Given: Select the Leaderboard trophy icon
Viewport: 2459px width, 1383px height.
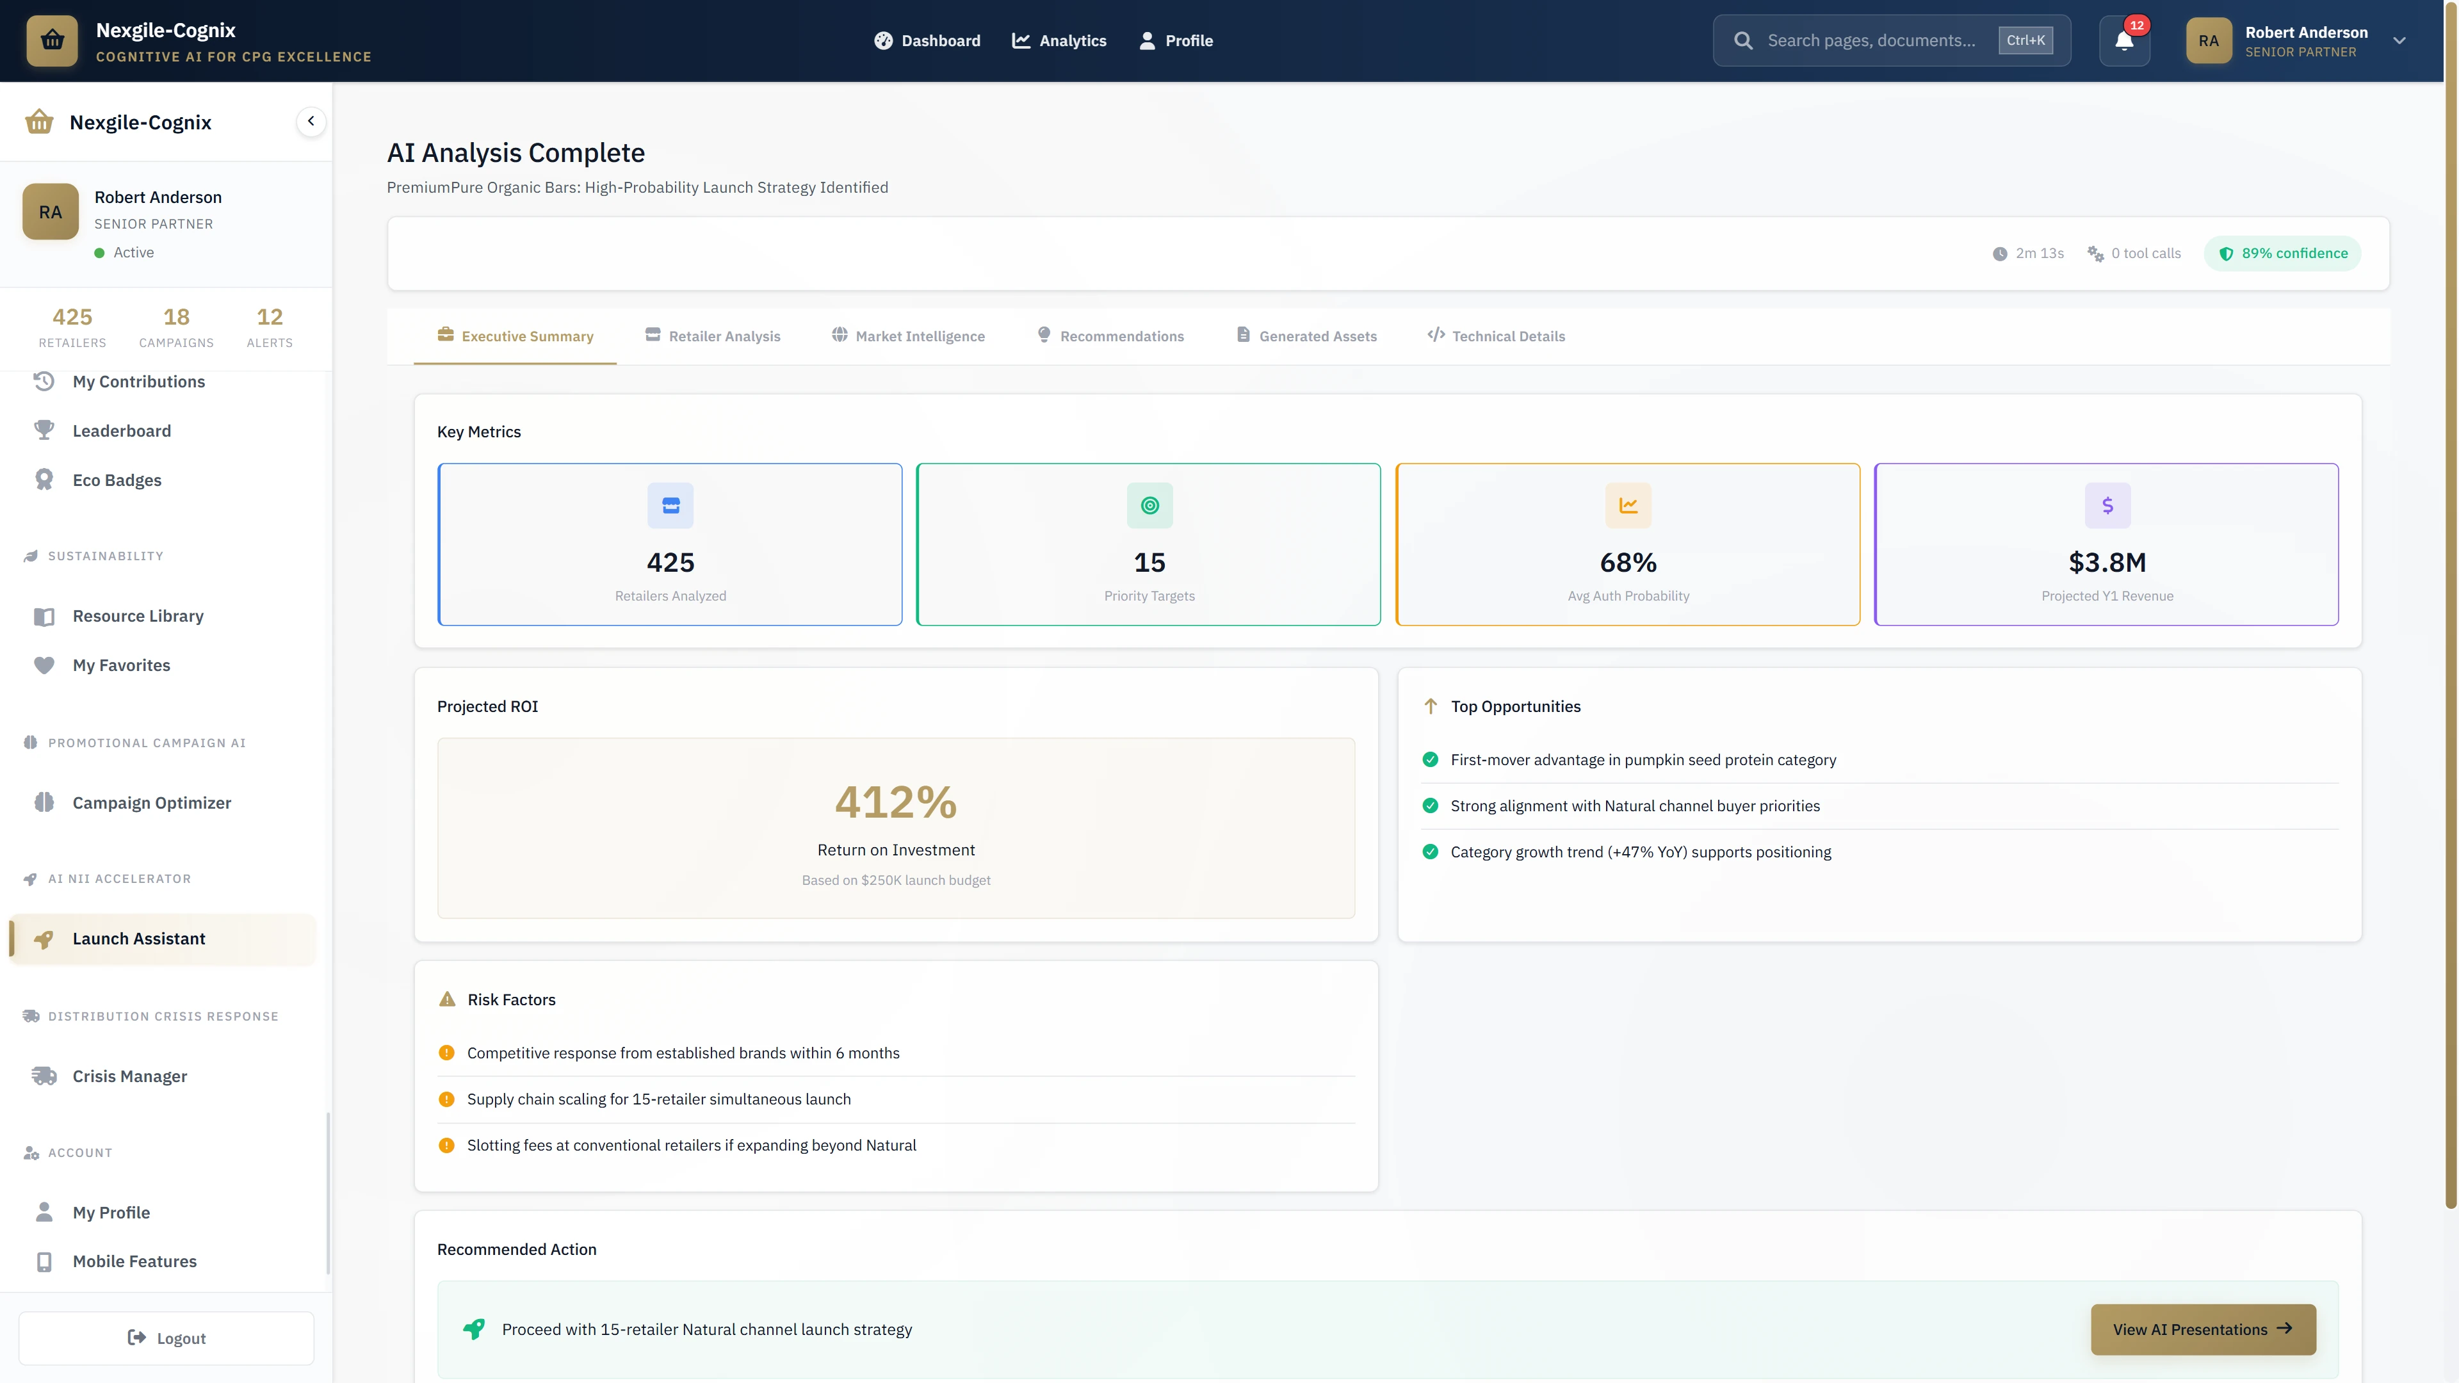Looking at the screenshot, I should 44,430.
